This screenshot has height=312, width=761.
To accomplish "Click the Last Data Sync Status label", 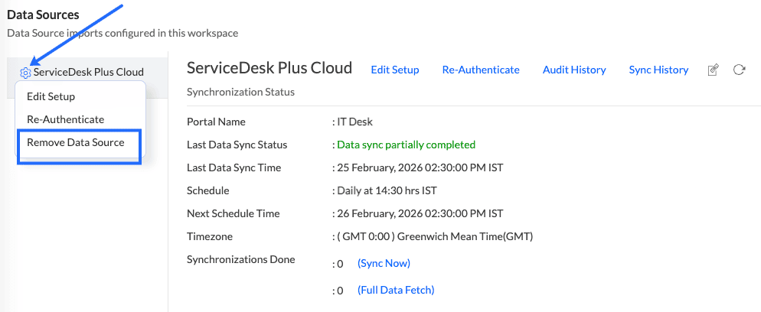I will tap(237, 145).
